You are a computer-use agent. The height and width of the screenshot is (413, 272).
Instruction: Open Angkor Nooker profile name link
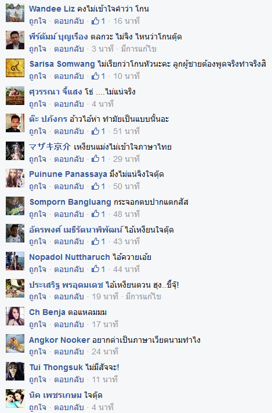[x=60, y=340]
